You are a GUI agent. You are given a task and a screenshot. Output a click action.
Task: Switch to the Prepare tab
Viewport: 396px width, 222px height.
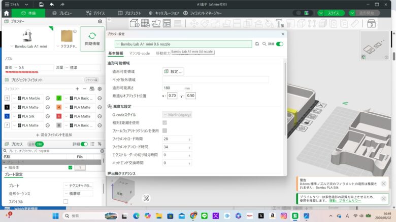[28, 13]
